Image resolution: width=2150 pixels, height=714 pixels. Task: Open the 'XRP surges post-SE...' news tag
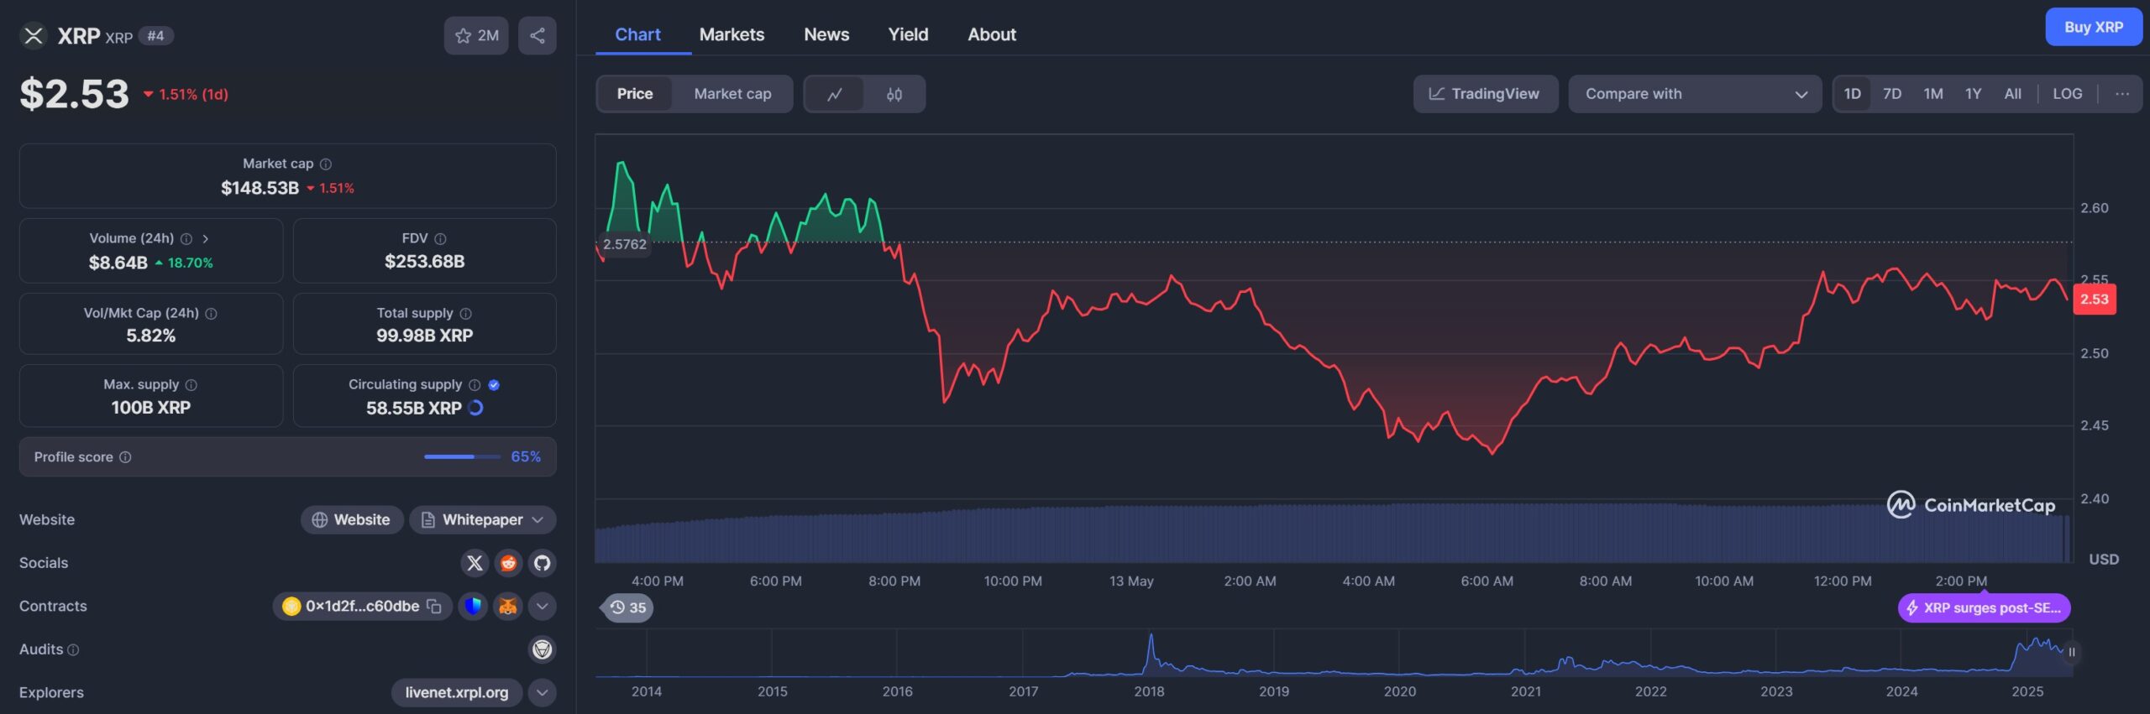(1985, 607)
